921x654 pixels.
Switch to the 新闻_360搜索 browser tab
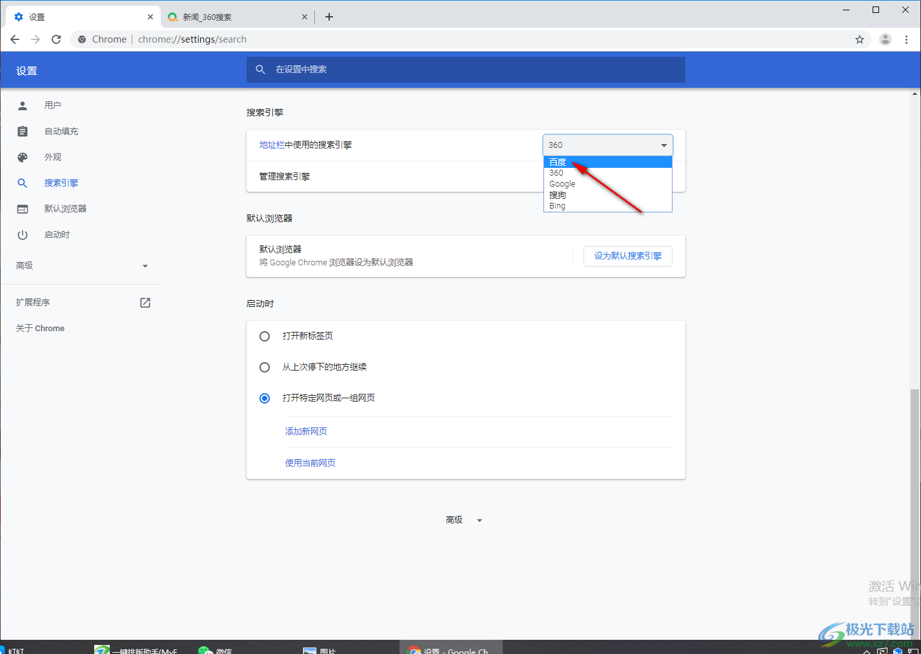tap(238, 17)
